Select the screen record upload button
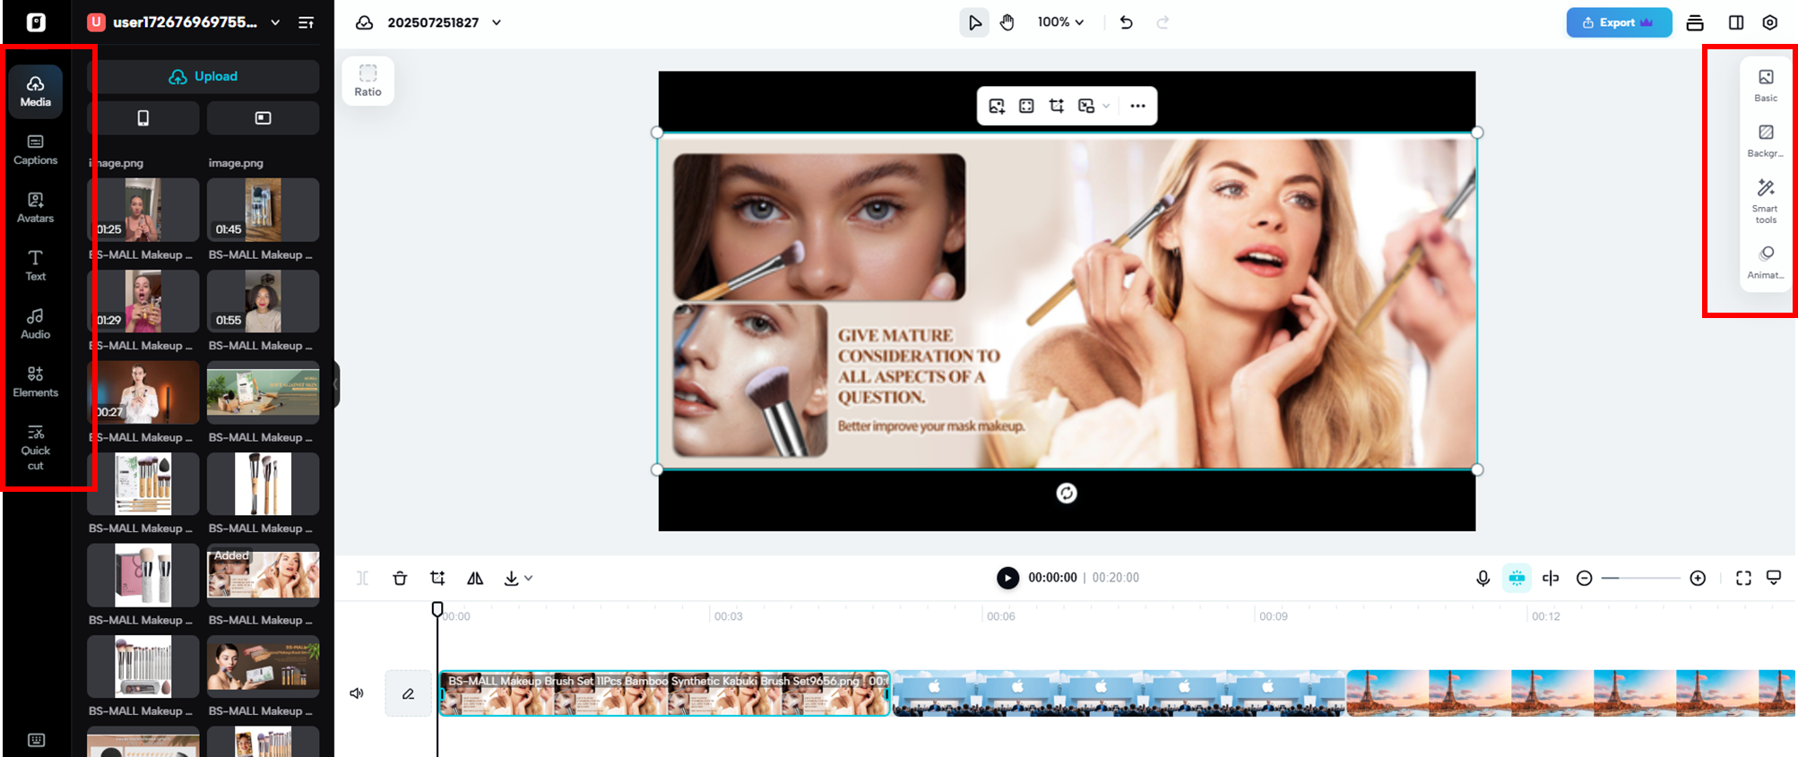 [x=263, y=118]
